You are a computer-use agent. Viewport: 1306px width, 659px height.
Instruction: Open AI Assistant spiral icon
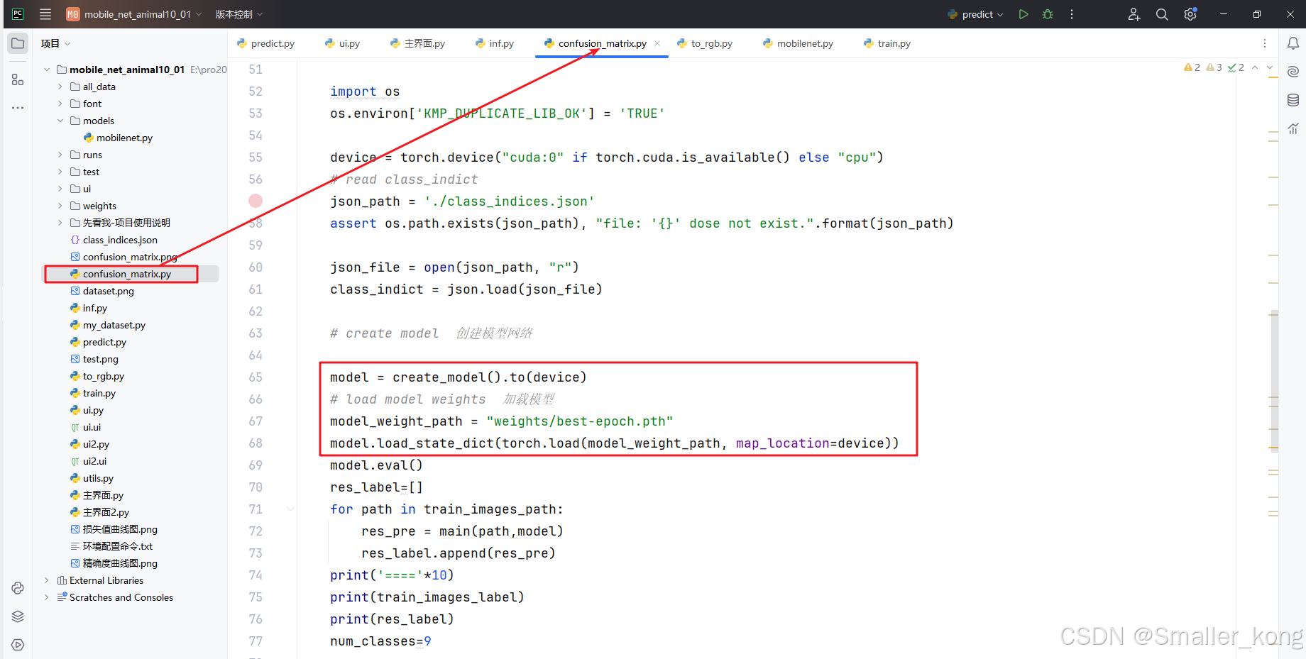[1293, 72]
